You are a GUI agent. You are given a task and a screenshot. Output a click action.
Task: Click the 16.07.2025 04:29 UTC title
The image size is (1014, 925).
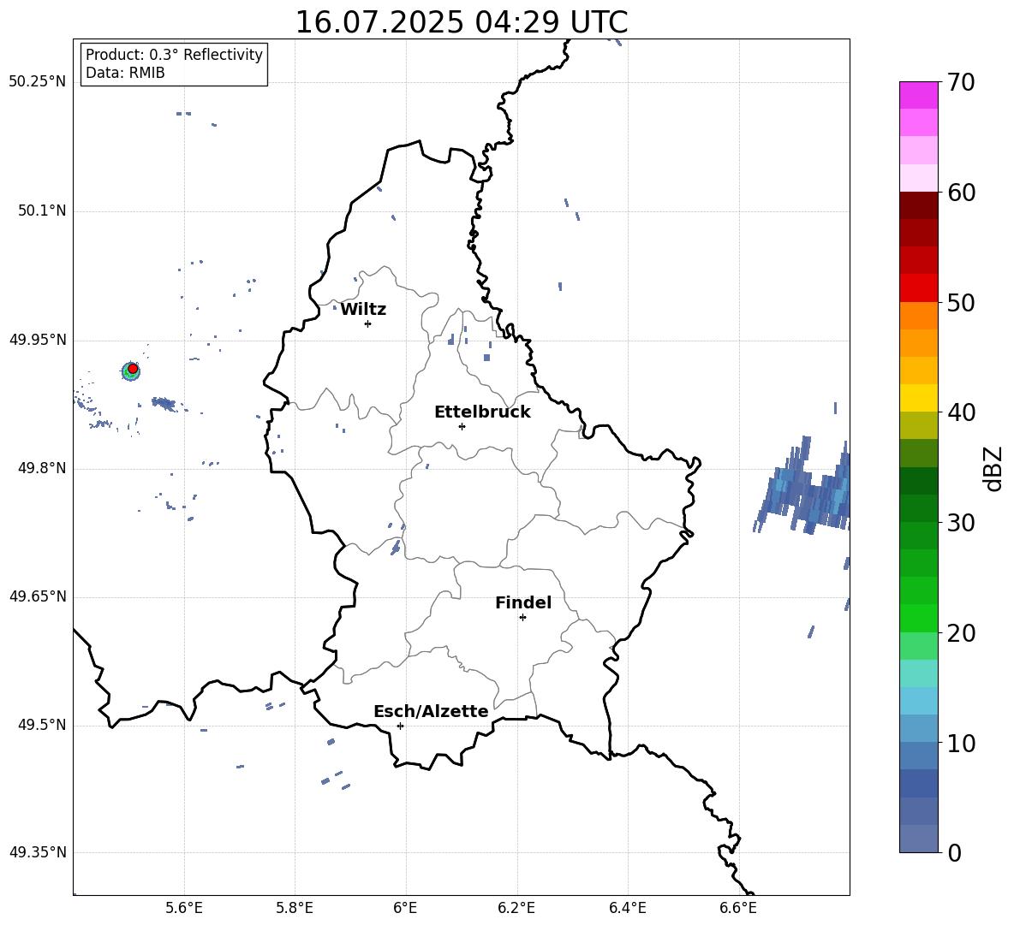[461, 22]
